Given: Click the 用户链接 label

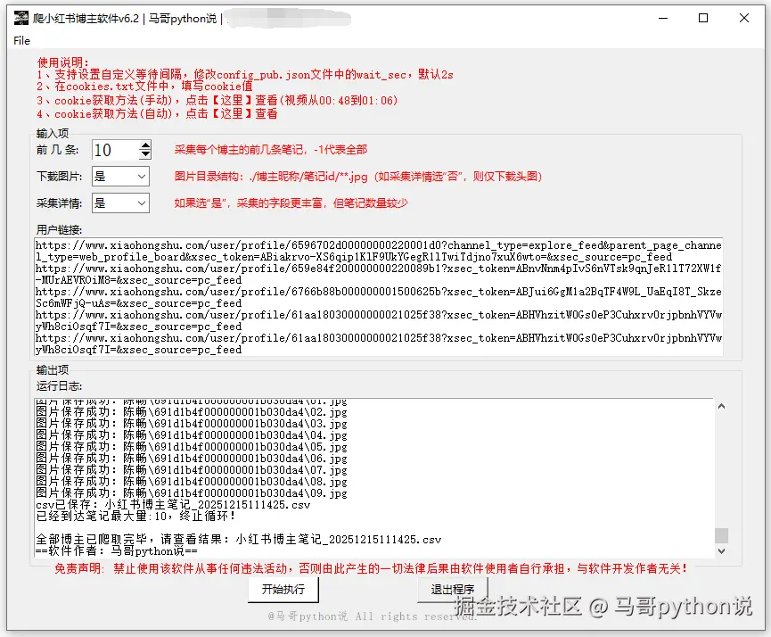Looking at the screenshot, I should [59, 230].
